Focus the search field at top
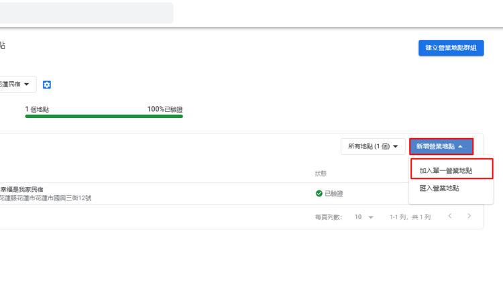This screenshot has height=283, width=503. click(x=87, y=13)
